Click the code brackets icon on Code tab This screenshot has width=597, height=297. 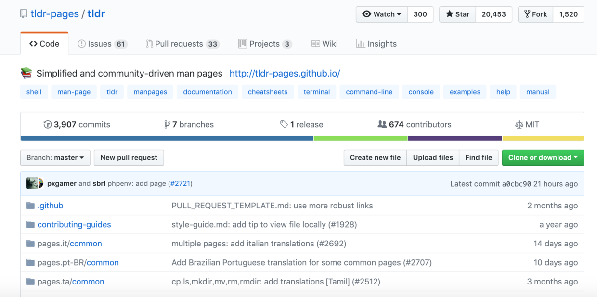(x=33, y=44)
